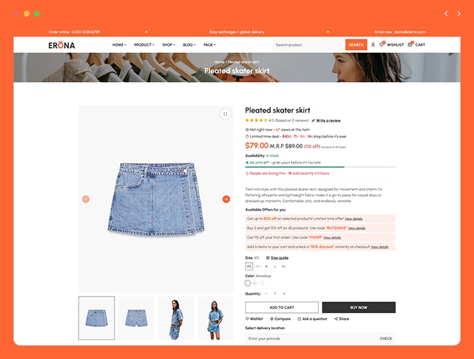Open the user account icon
The width and height of the screenshot is (474, 359).
(x=372, y=45)
